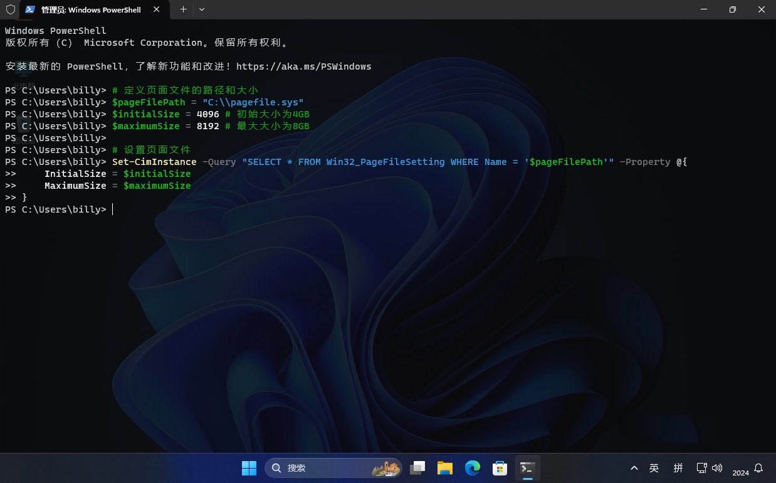Launch File Explorer from the taskbar
The width and height of the screenshot is (776, 483).
(445, 468)
